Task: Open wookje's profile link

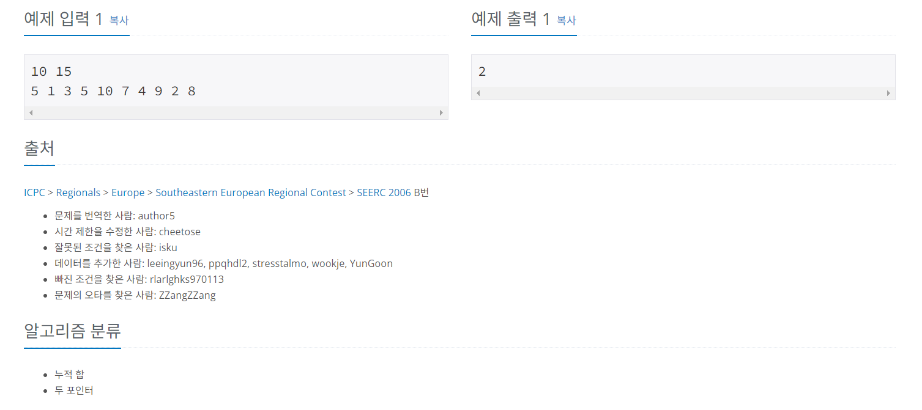Action: pyautogui.click(x=329, y=263)
